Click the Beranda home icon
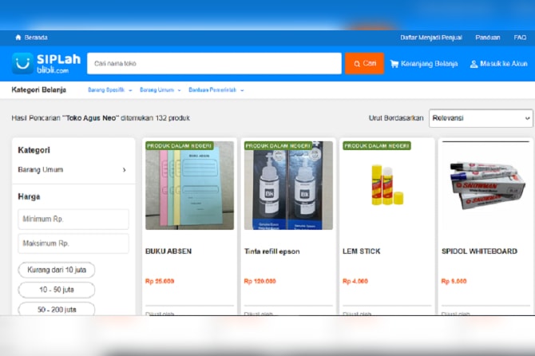 click(18, 38)
